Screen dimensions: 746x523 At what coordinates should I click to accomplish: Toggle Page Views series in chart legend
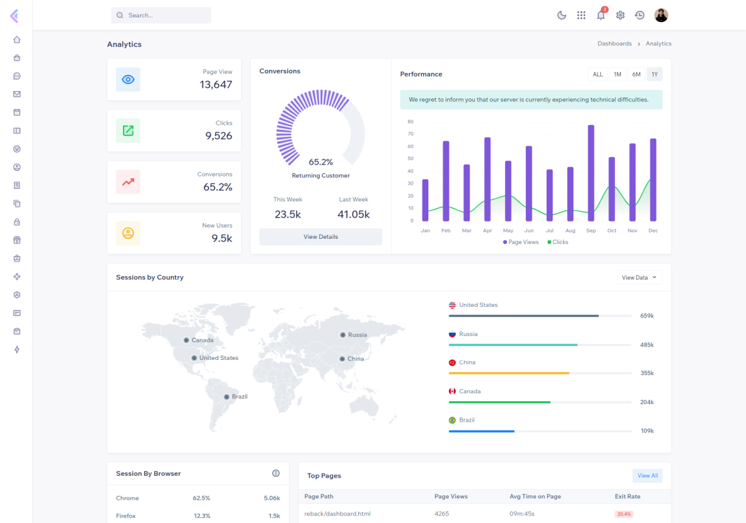click(521, 242)
